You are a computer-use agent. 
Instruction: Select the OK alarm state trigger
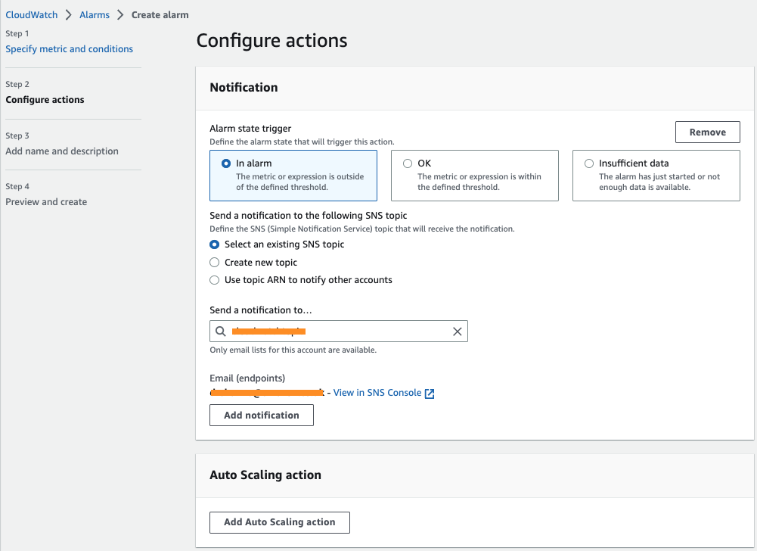tap(408, 163)
